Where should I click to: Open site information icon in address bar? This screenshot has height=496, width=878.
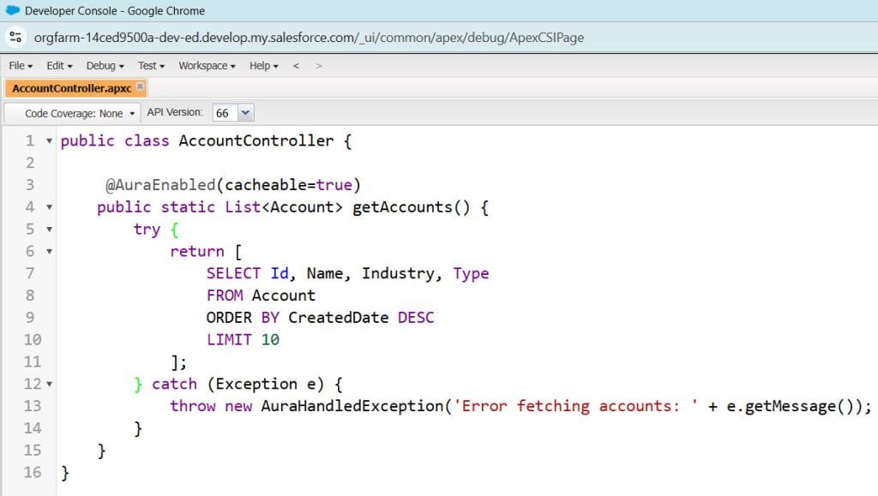[x=17, y=37]
